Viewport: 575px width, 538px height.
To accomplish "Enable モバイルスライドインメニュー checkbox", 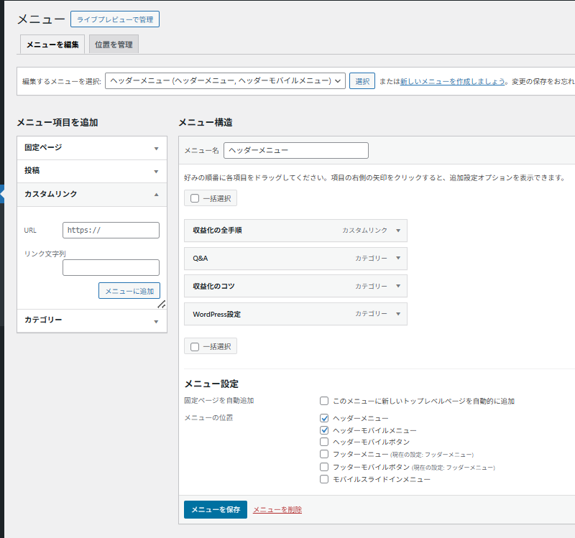I will 324,478.
